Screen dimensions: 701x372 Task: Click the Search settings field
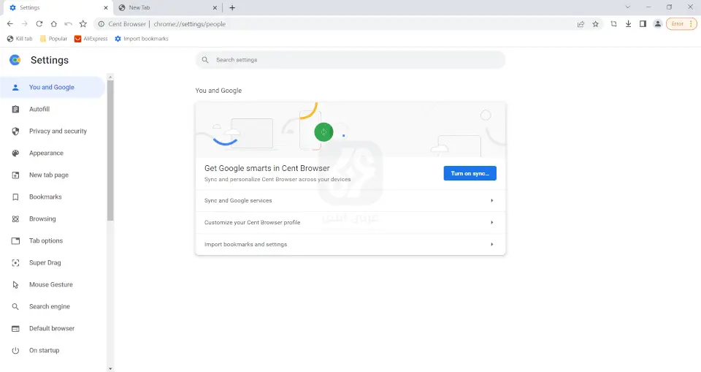pos(350,59)
